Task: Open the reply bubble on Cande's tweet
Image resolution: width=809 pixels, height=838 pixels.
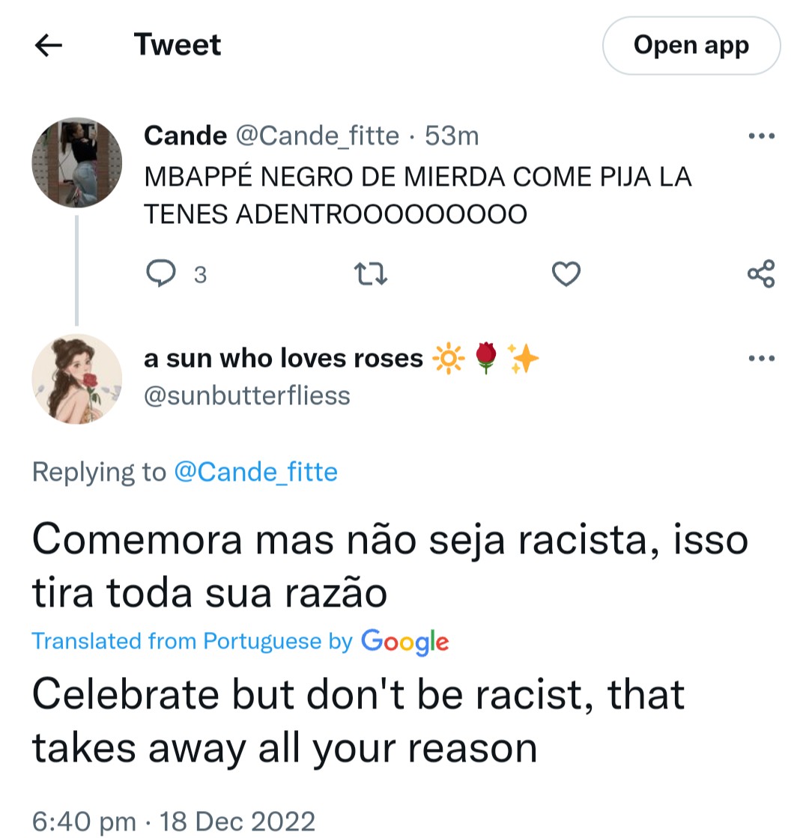Action: pyautogui.click(x=160, y=273)
